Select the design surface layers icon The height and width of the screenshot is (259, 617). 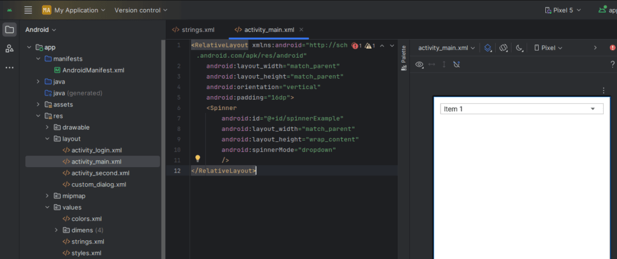[488, 48]
